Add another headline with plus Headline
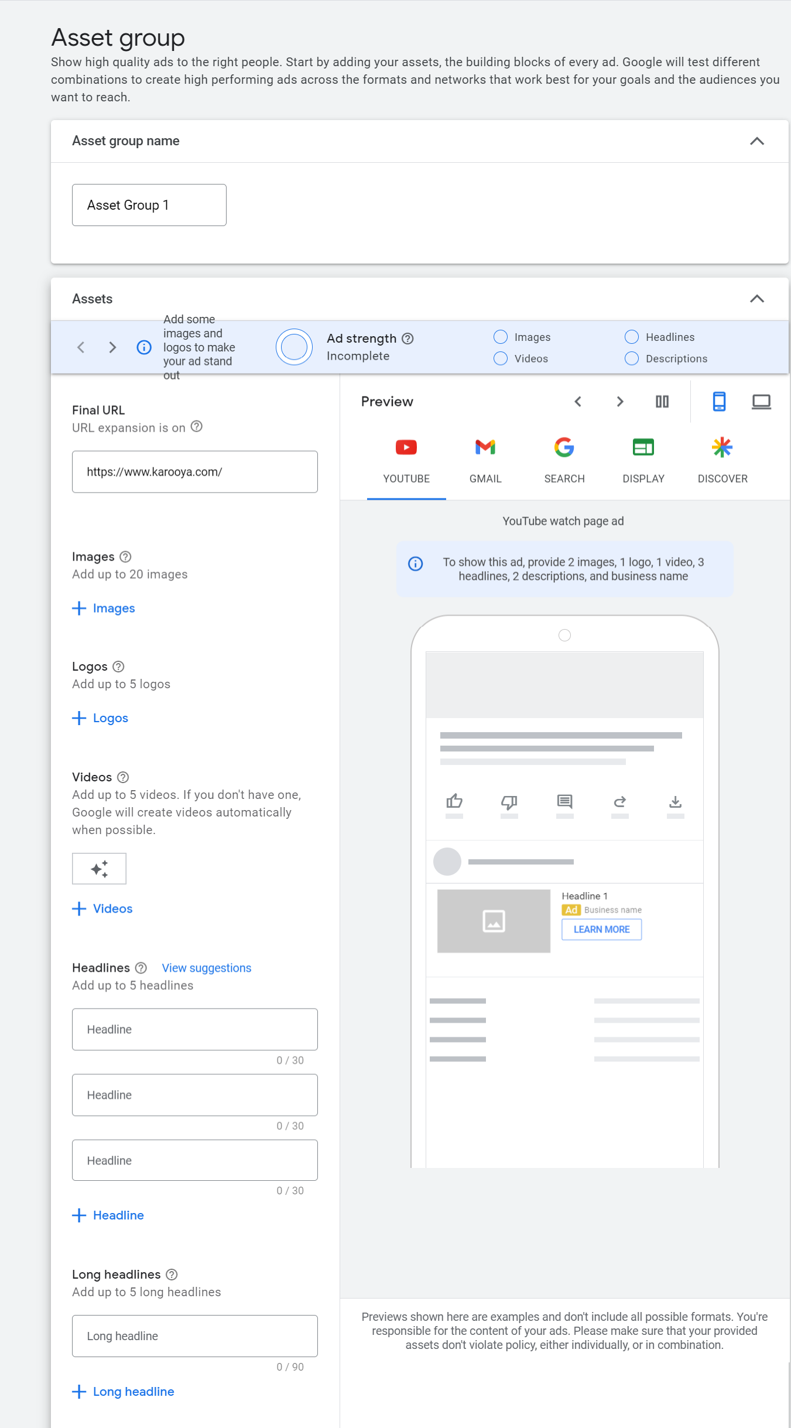Viewport: 791px width, 1428px height. 108,1215
